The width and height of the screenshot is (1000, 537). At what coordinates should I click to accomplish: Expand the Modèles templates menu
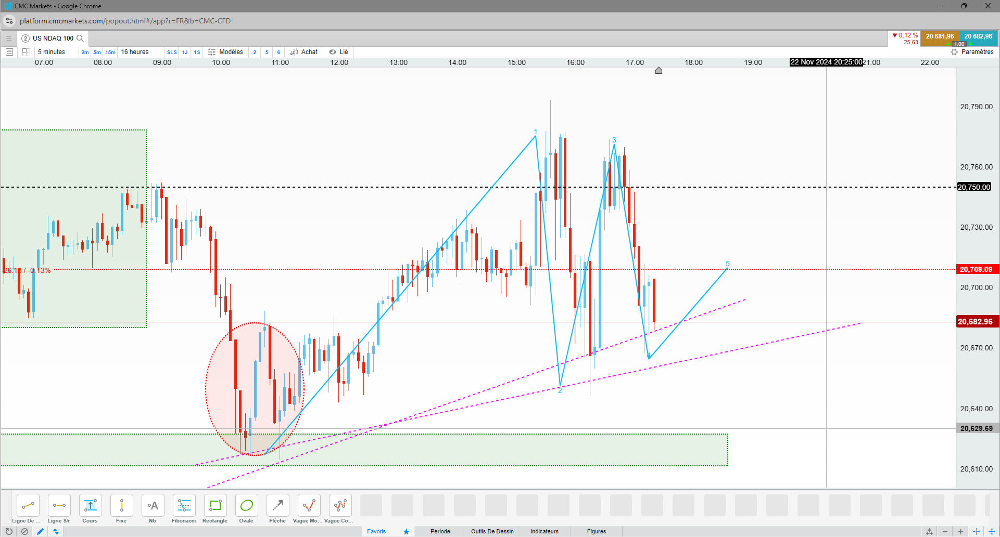point(226,52)
